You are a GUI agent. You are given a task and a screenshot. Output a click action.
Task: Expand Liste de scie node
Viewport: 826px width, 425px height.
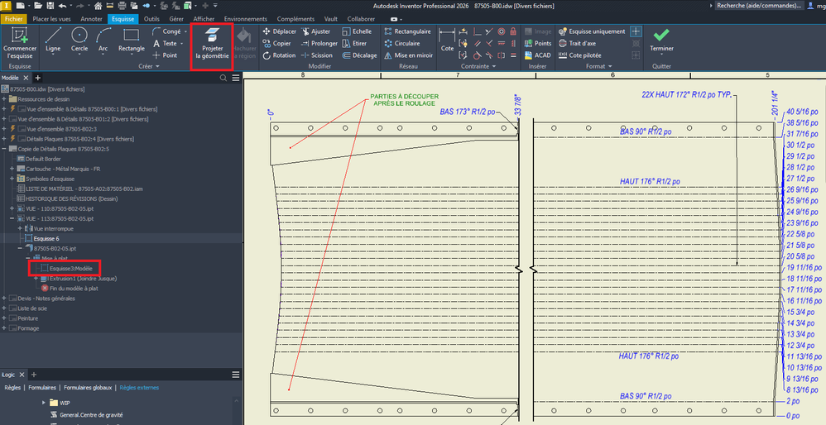4,308
